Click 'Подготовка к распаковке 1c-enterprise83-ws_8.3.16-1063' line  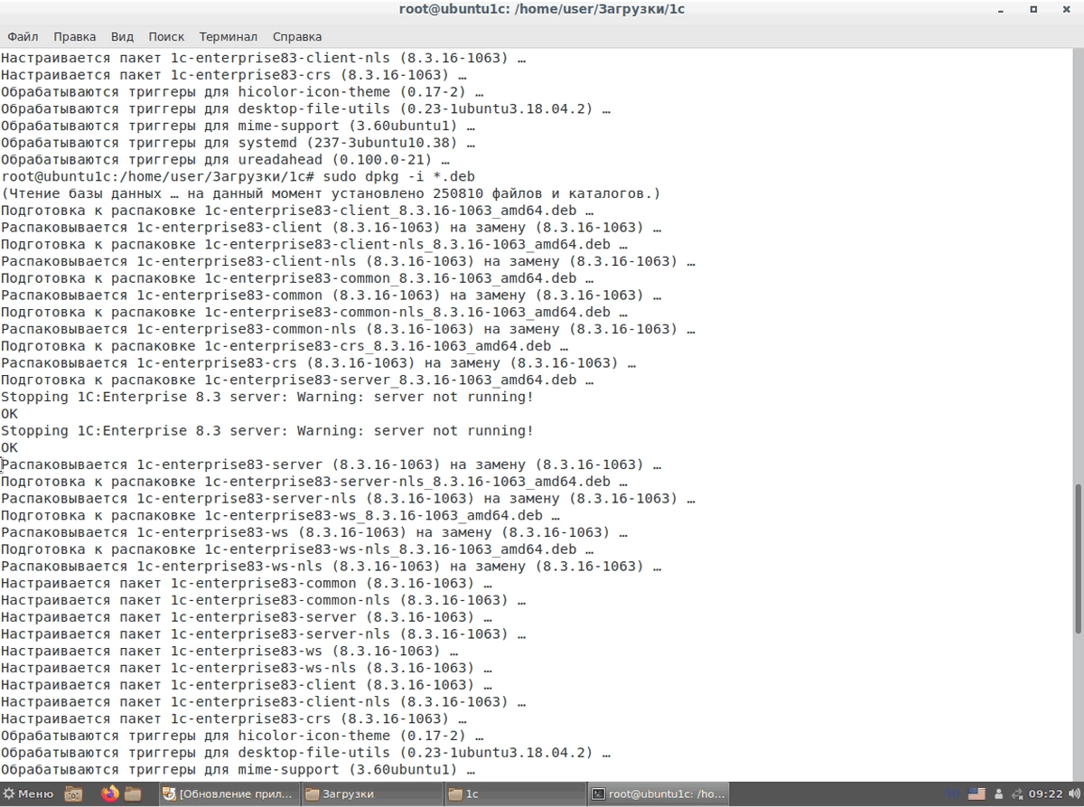click(280, 515)
